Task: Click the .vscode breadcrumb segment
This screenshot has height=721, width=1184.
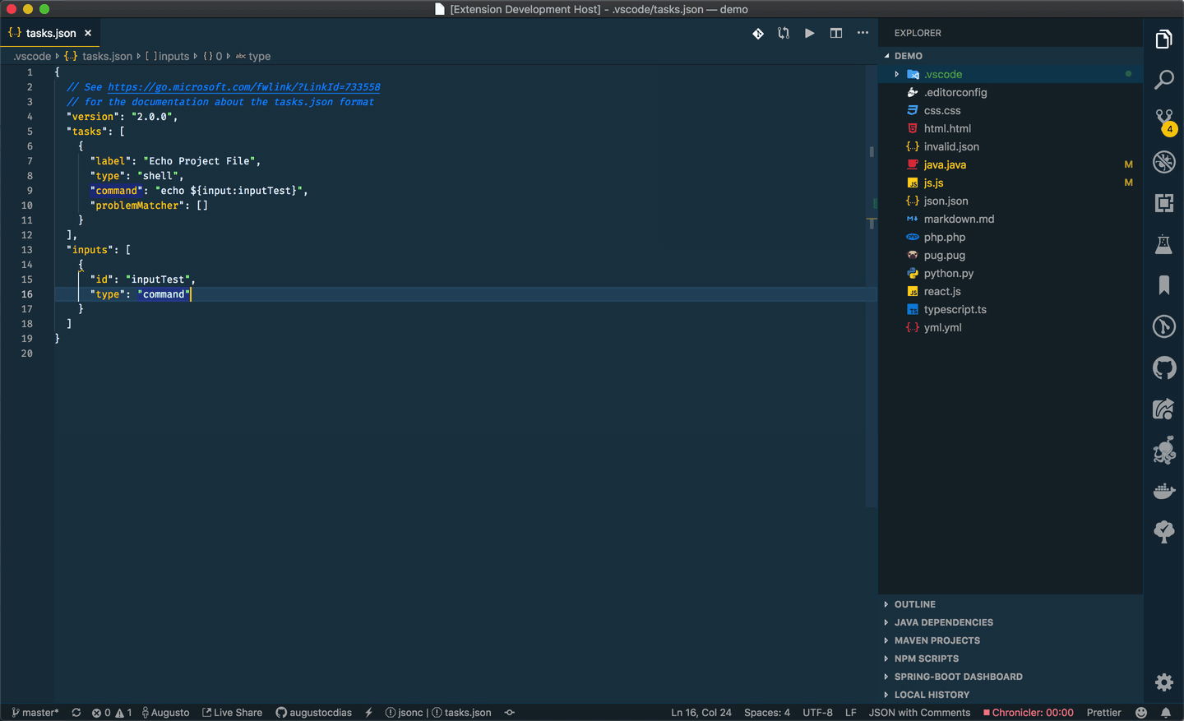Action: point(32,56)
